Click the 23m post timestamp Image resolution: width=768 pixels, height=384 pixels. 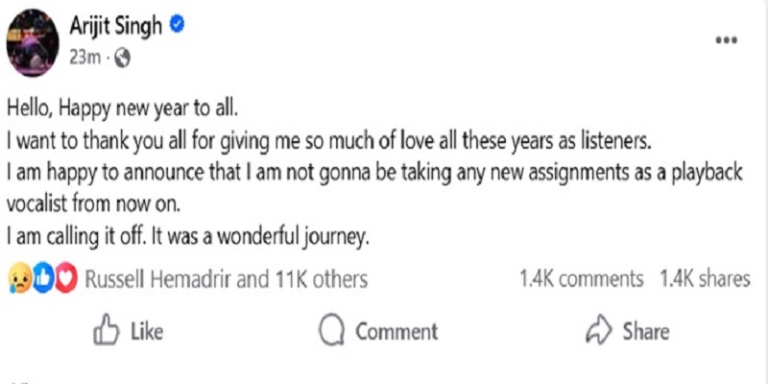pyautogui.click(x=83, y=57)
